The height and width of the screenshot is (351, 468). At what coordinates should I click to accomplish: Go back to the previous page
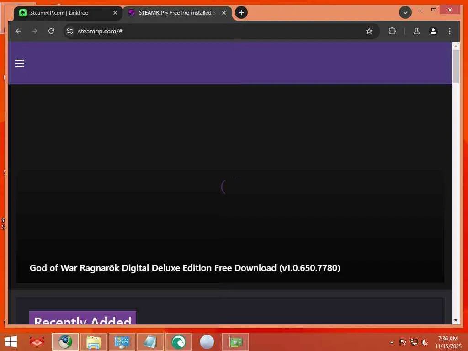tap(18, 31)
